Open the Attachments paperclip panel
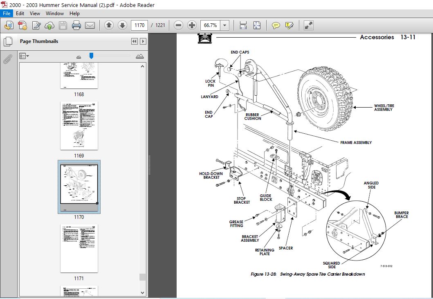The width and height of the screenshot is (433, 299). pyautogui.click(x=8, y=58)
